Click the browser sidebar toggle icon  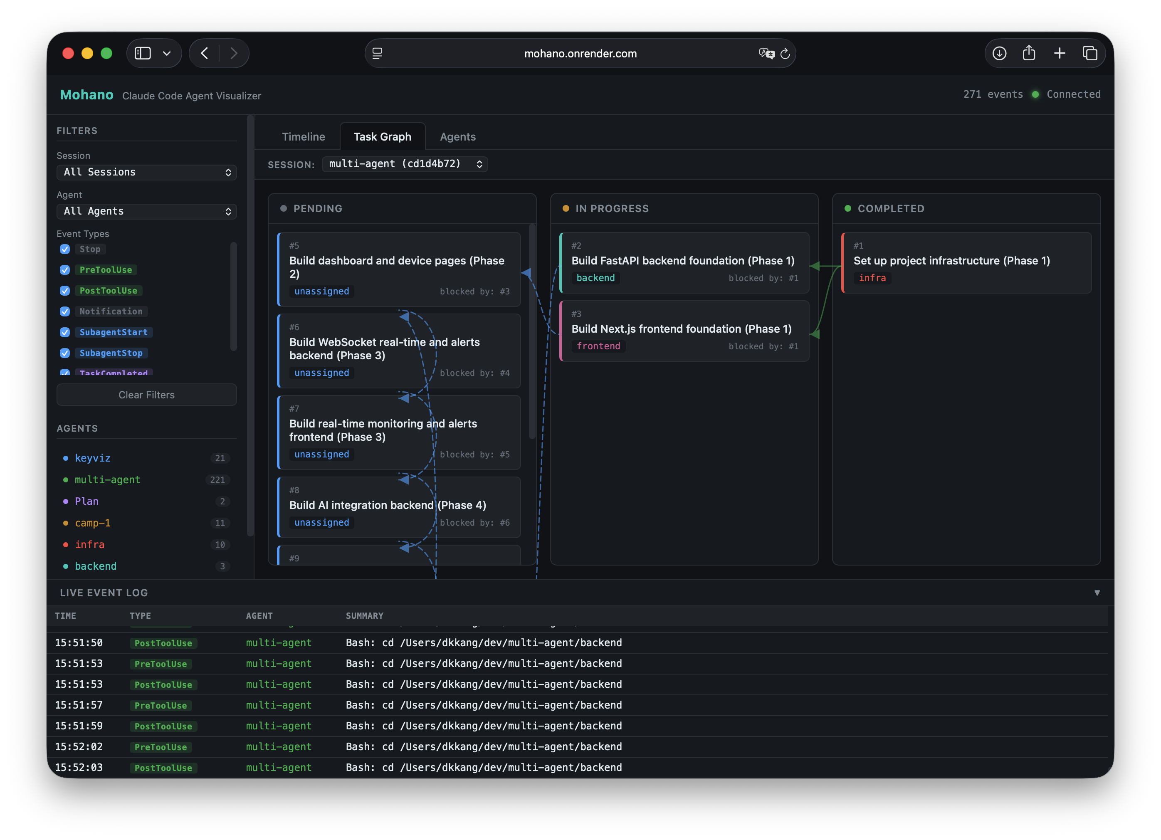pos(142,53)
